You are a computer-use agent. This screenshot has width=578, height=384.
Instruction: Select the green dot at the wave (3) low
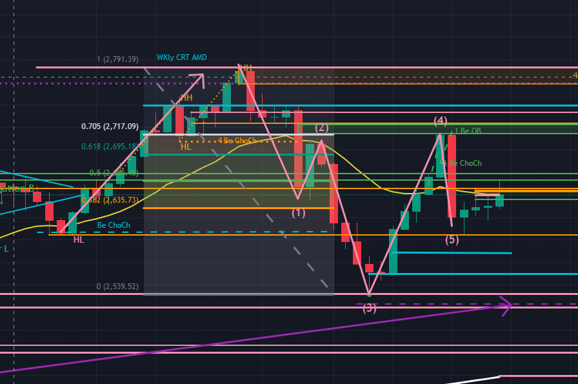369,294
